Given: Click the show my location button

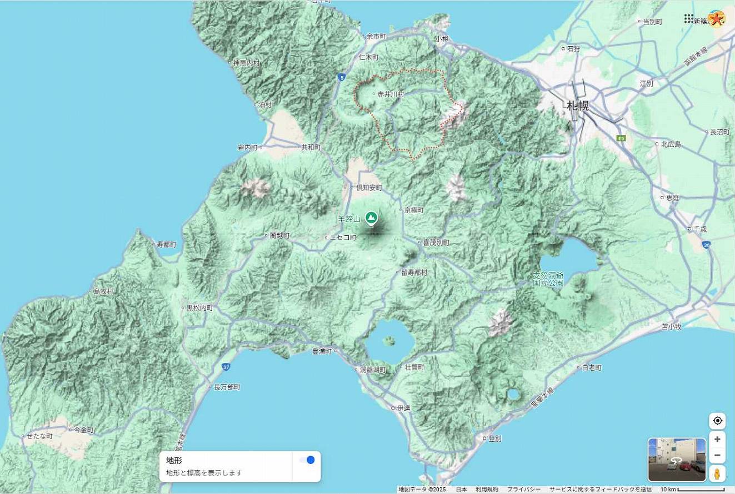Looking at the screenshot, I should tap(717, 421).
